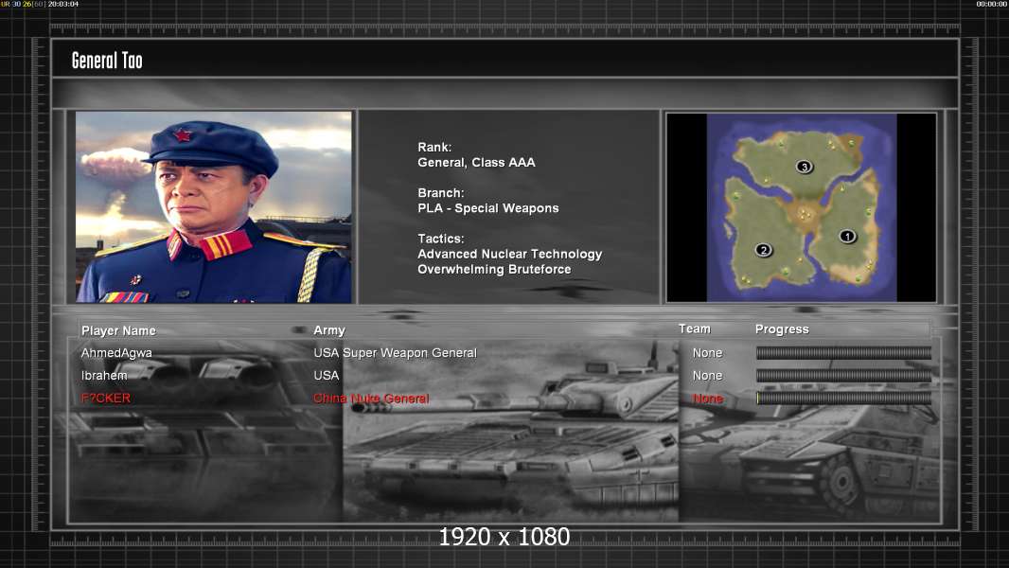Select player name Ibrahem

[x=104, y=375]
